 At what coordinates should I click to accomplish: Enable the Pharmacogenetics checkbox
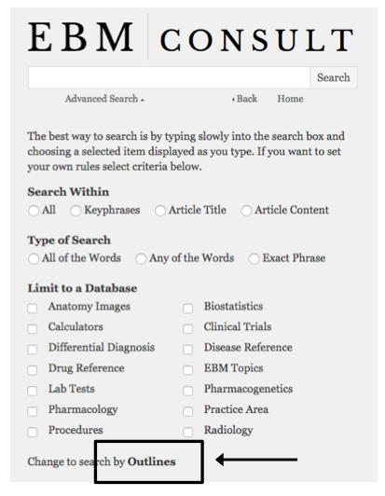[x=188, y=391]
